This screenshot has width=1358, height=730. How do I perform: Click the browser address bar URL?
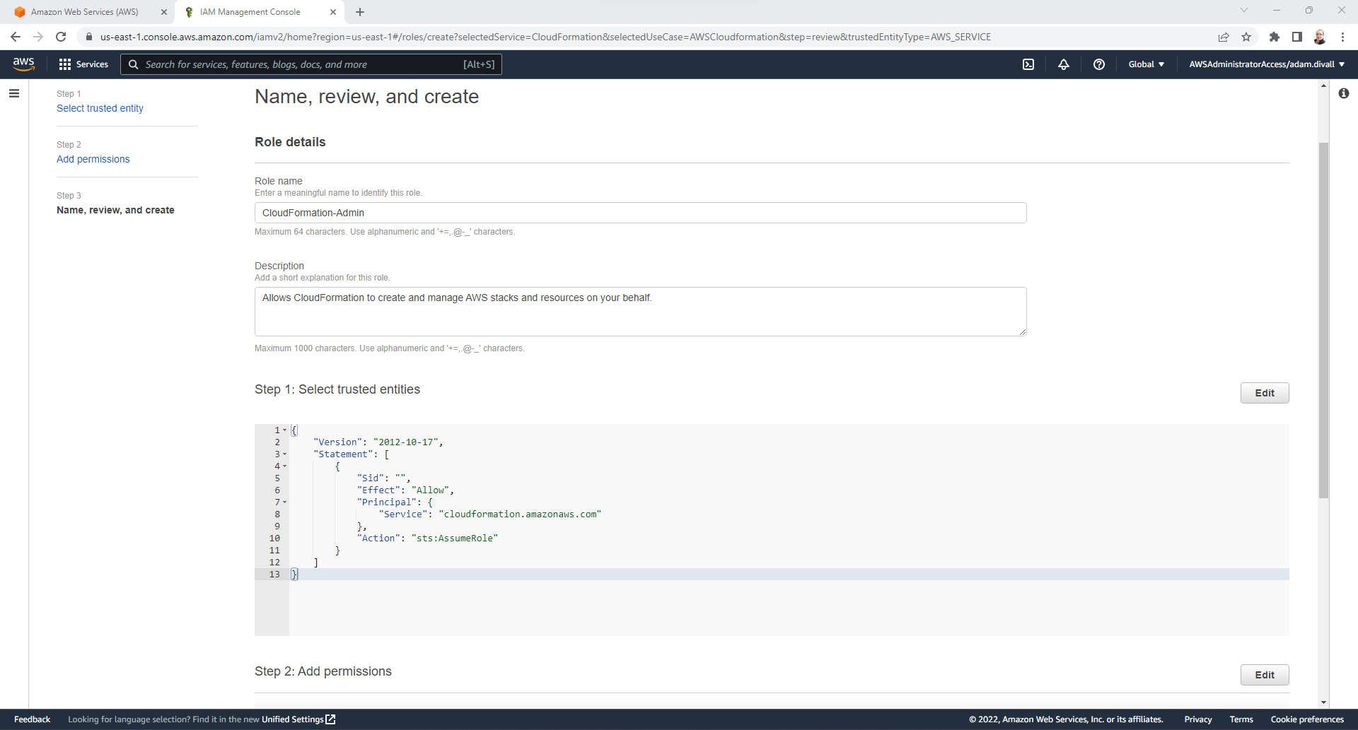click(x=545, y=37)
